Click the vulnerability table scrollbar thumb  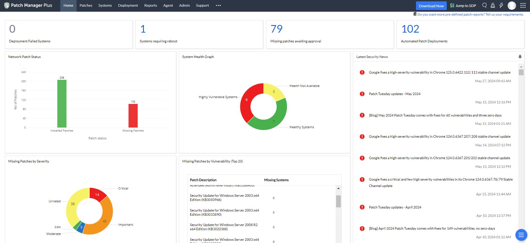coord(338,201)
